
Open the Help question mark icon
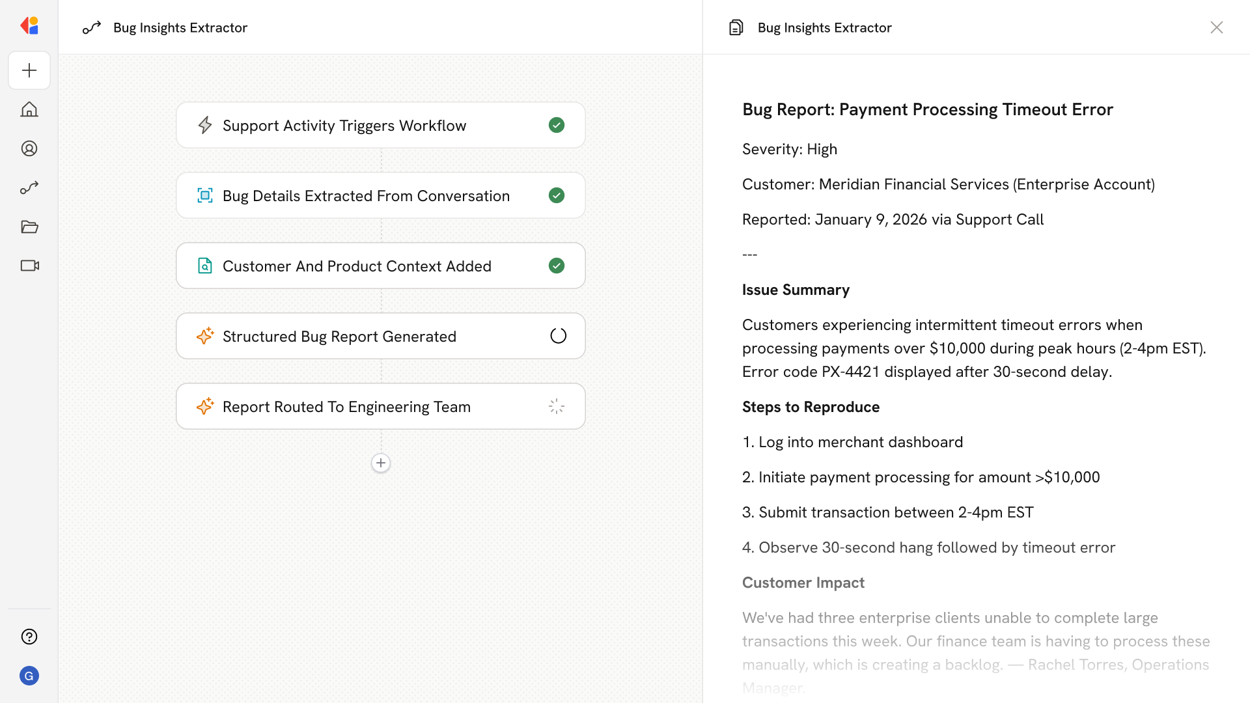click(x=29, y=637)
